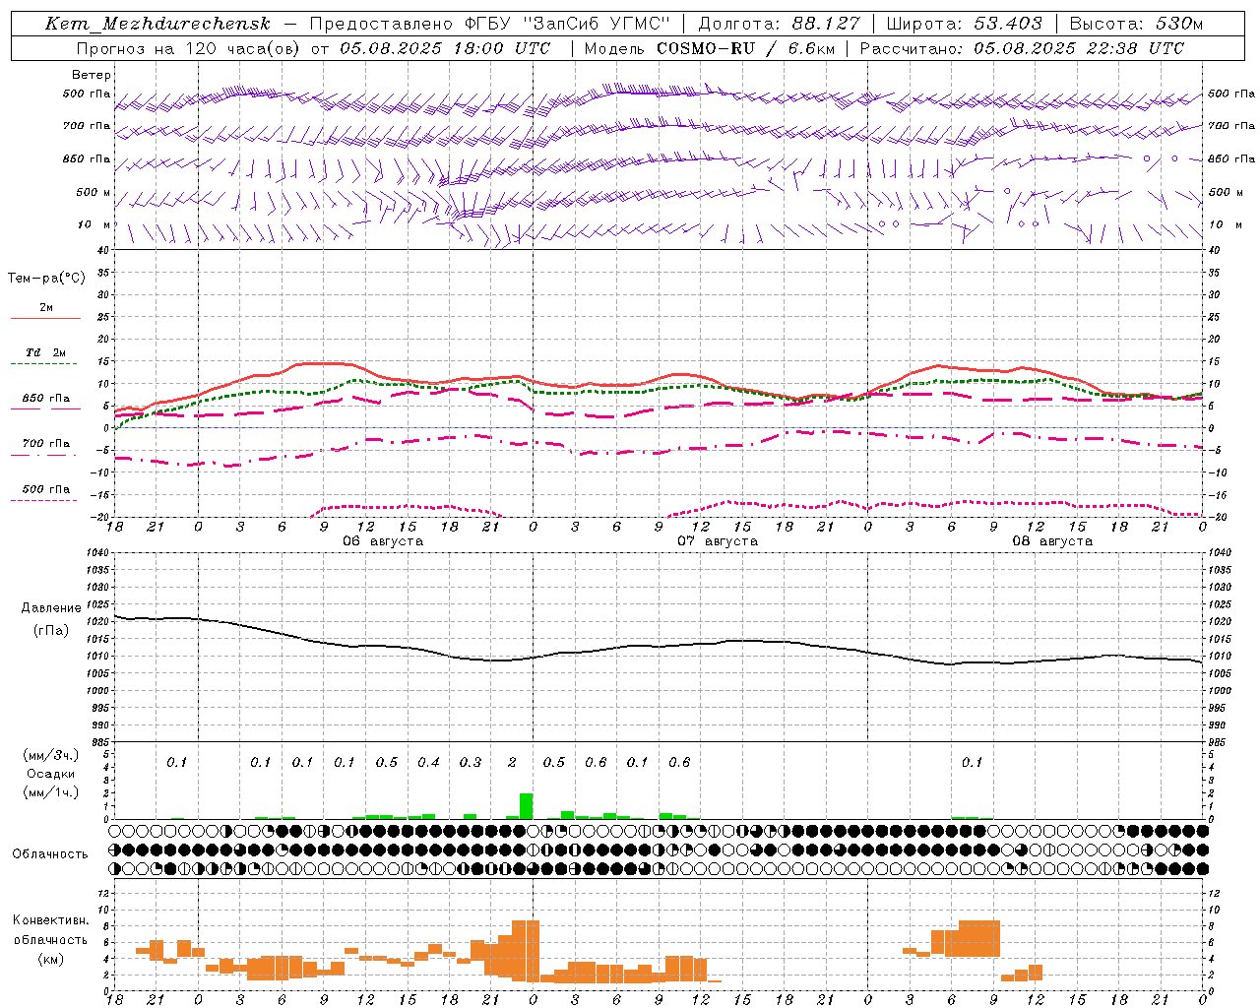This screenshot has height=1008, width=1260.
Task: Click the tallest green hourly precipitation bar
Action: pyautogui.click(x=526, y=806)
